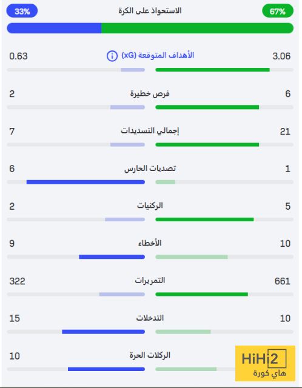The image size is (302, 388).
Task: Click the green total shots bar
Action: tap(207, 144)
